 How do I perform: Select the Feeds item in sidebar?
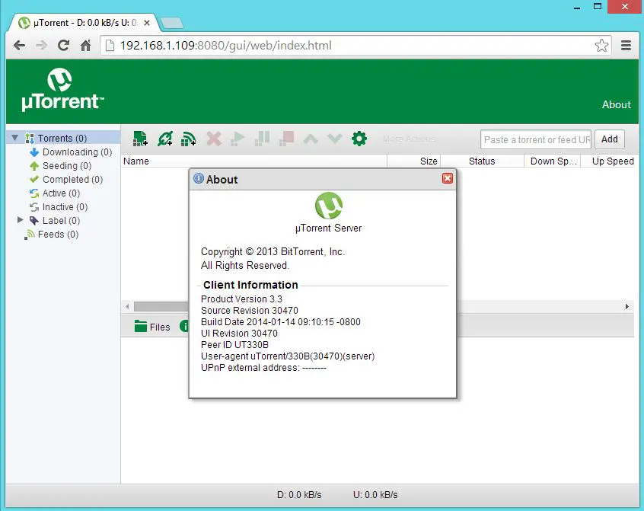[58, 235]
